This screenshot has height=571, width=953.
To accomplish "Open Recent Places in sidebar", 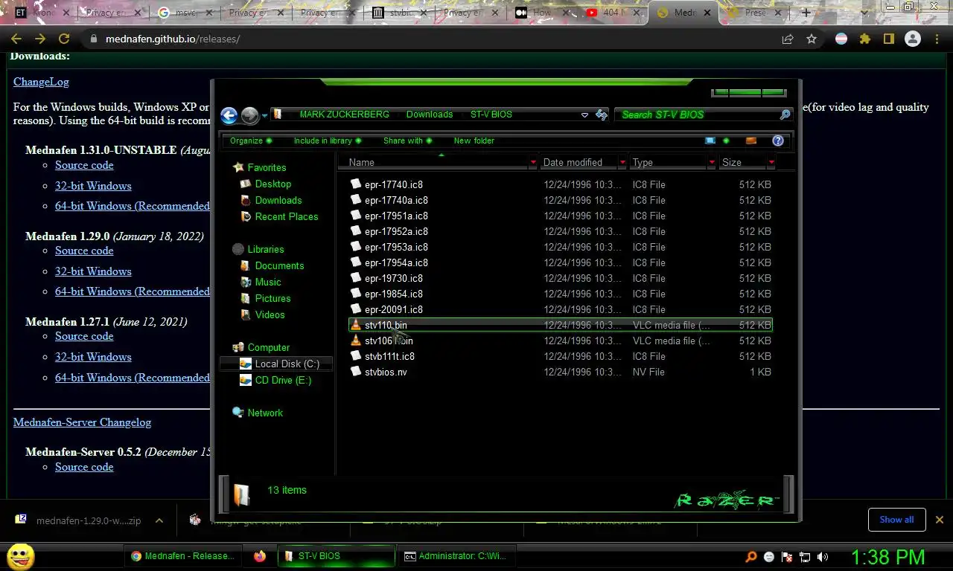I will (286, 216).
